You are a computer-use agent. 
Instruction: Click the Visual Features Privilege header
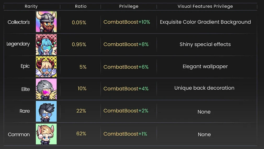[x=205, y=6]
